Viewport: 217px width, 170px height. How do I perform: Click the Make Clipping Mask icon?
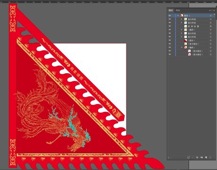click(197, 157)
